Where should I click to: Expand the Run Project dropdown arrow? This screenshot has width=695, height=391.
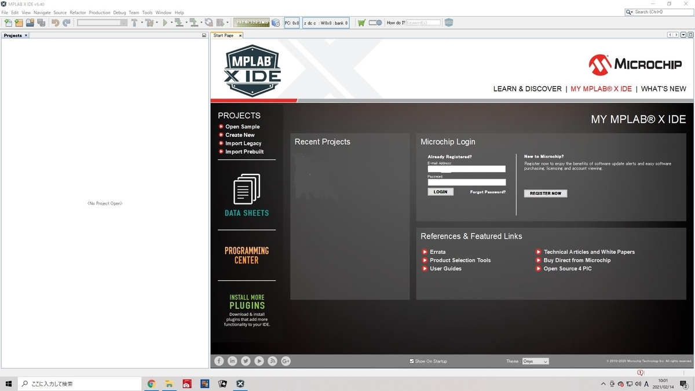[171, 23]
